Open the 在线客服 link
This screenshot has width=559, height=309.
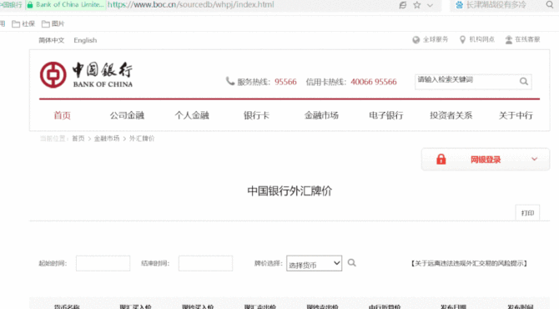[527, 39]
